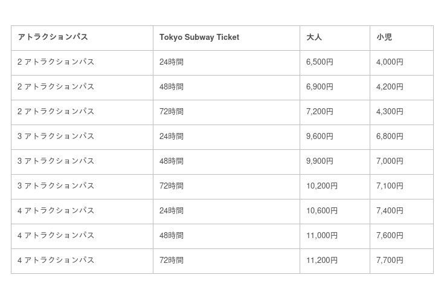Select the 11,200円 adult price cell
Image resolution: width=447 pixels, height=298 pixels.
[x=322, y=261]
